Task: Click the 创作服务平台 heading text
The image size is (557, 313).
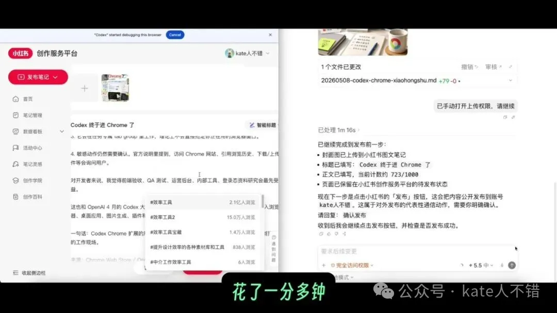Action: click(x=57, y=54)
